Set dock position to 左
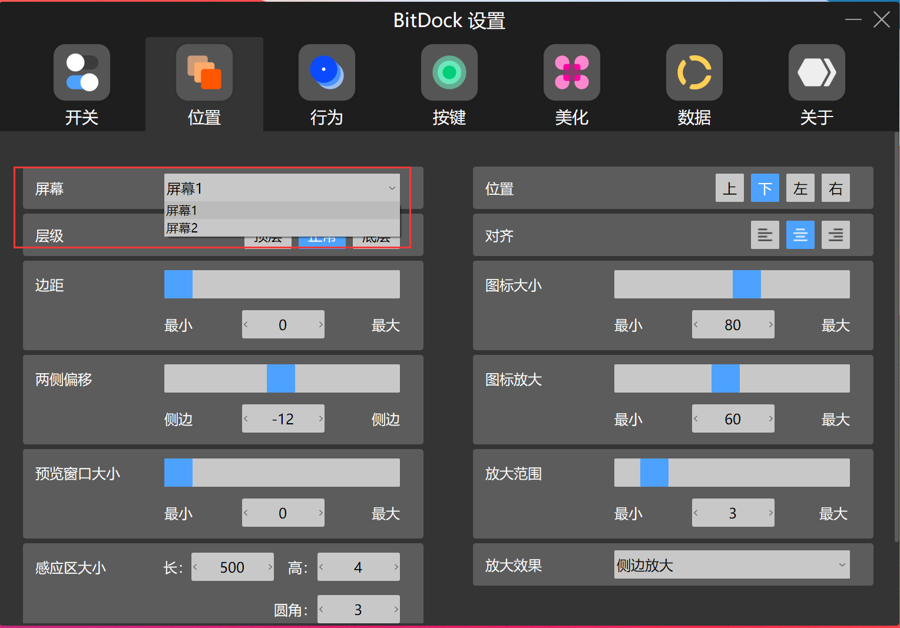The height and width of the screenshot is (628, 900). coord(800,188)
